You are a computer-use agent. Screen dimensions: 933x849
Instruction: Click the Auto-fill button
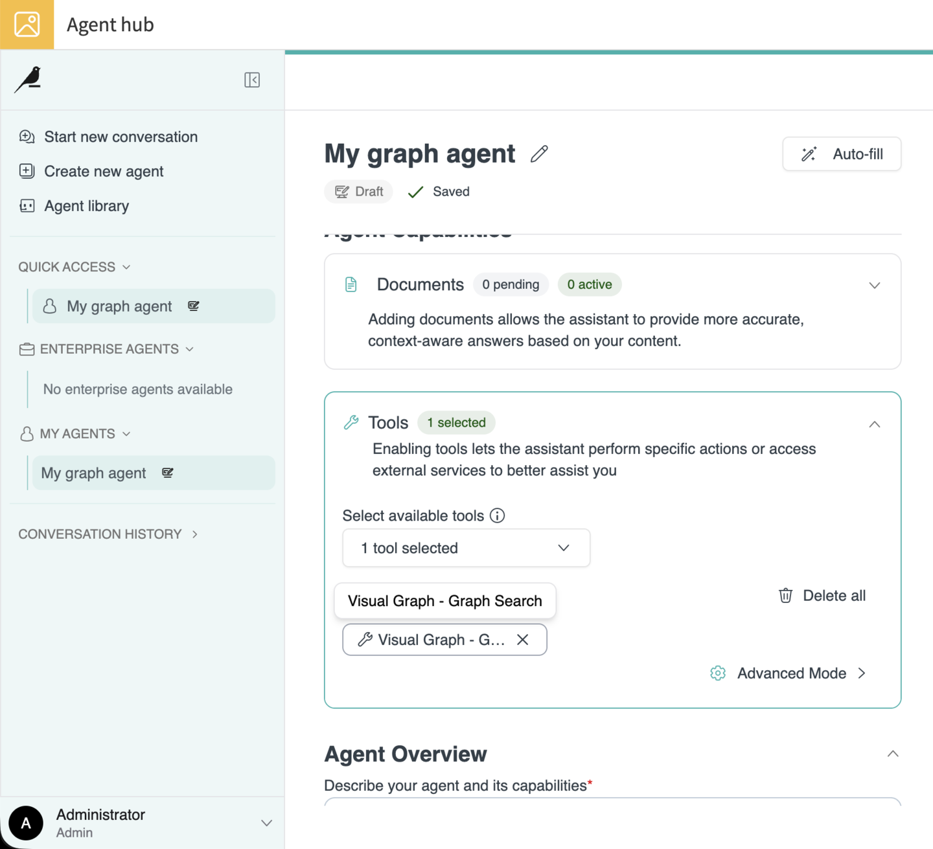[x=842, y=154]
